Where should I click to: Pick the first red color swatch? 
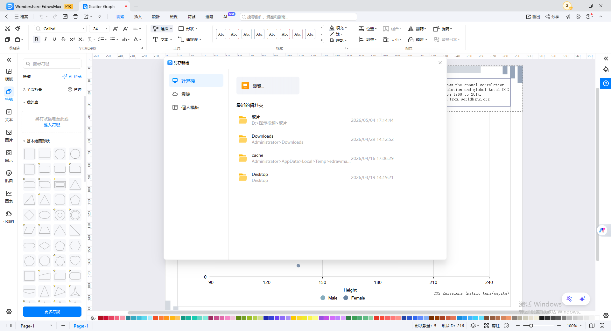point(101,318)
